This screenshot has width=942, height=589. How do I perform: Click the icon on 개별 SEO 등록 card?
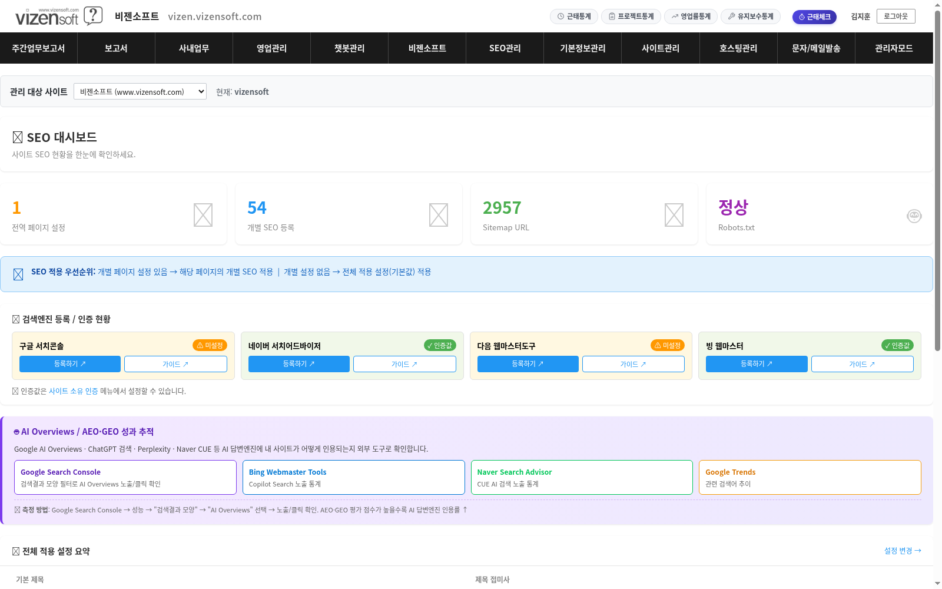point(439,215)
